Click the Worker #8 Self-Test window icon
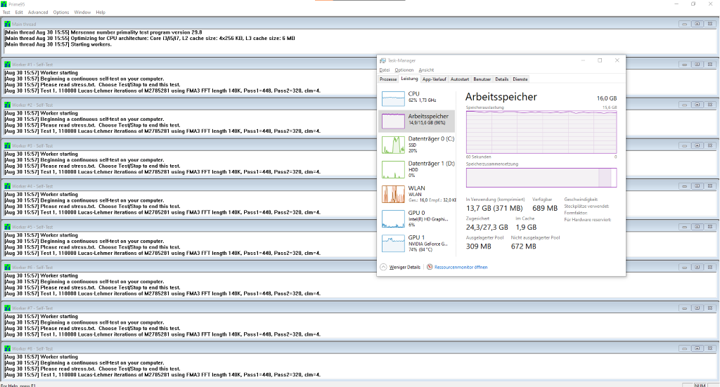 point(7,348)
